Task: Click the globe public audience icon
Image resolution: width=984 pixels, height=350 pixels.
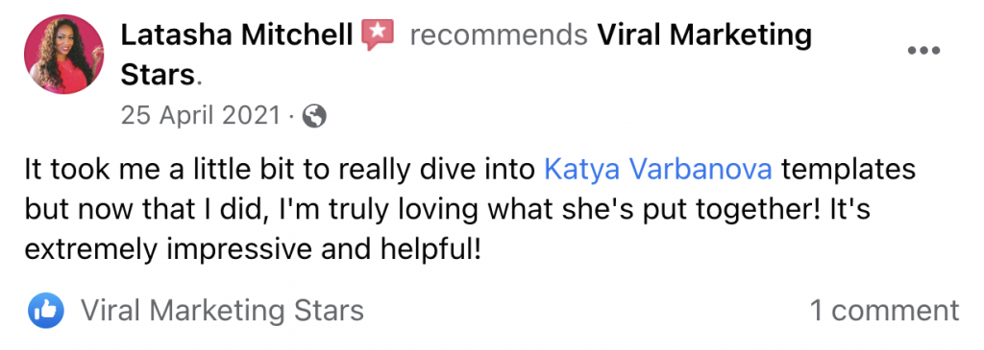Action: click(314, 116)
